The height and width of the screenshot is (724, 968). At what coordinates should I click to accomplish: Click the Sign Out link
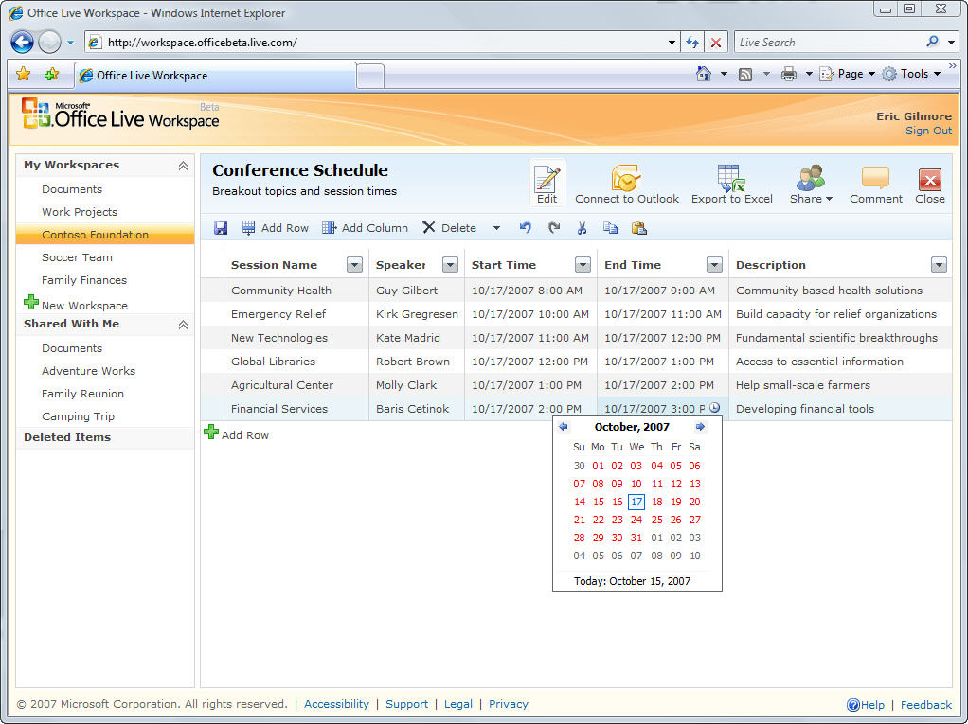pos(928,132)
